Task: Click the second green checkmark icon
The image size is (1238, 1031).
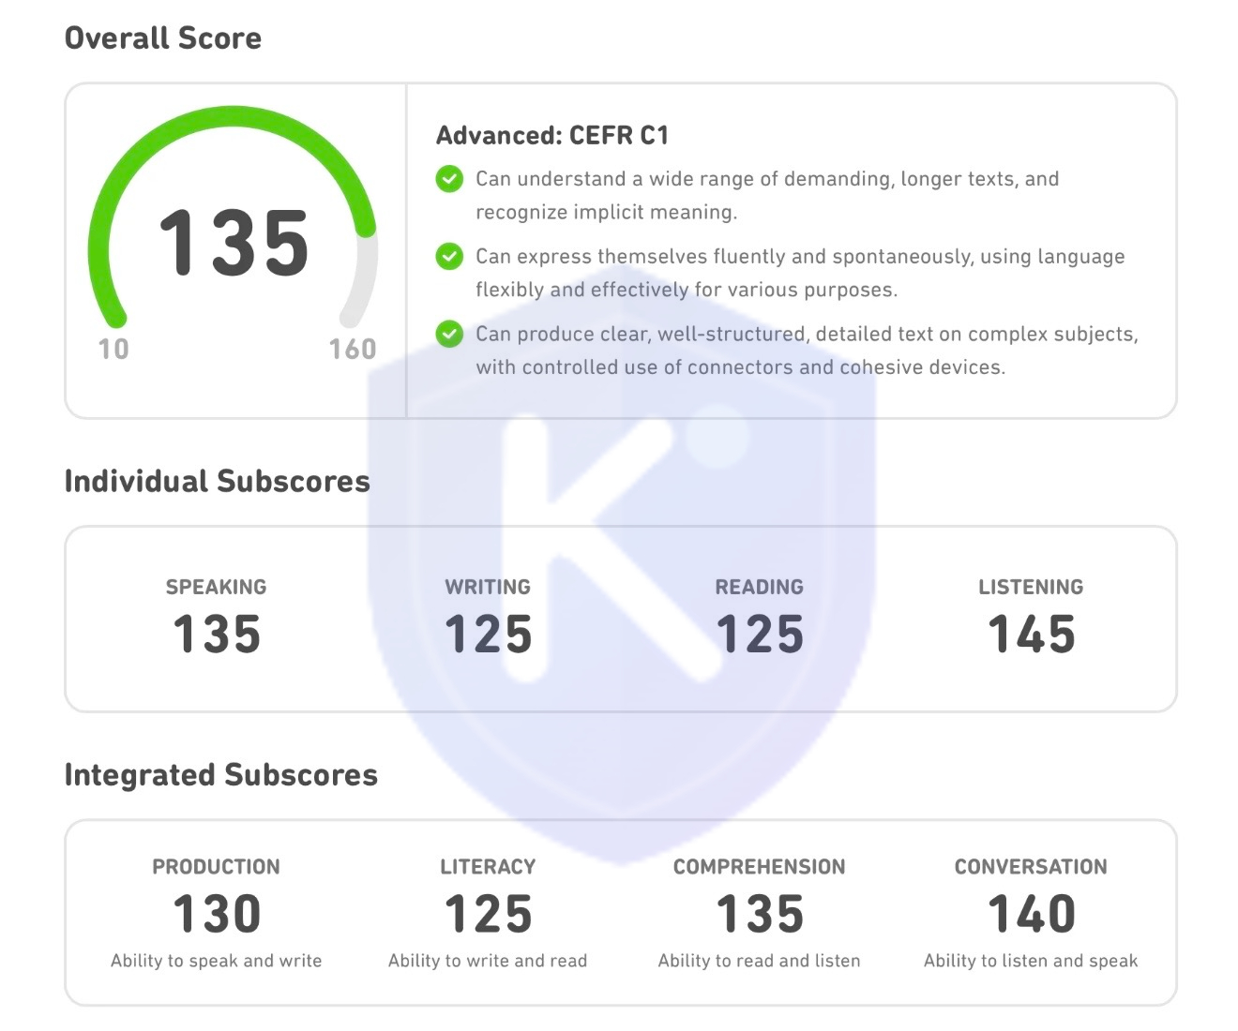Action: pos(449,256)
